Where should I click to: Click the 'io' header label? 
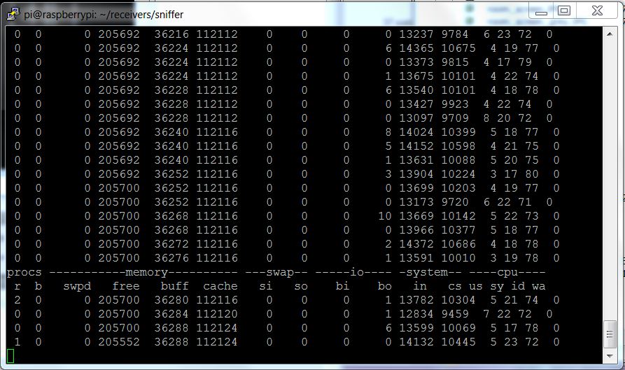click(x=357, y=272)
